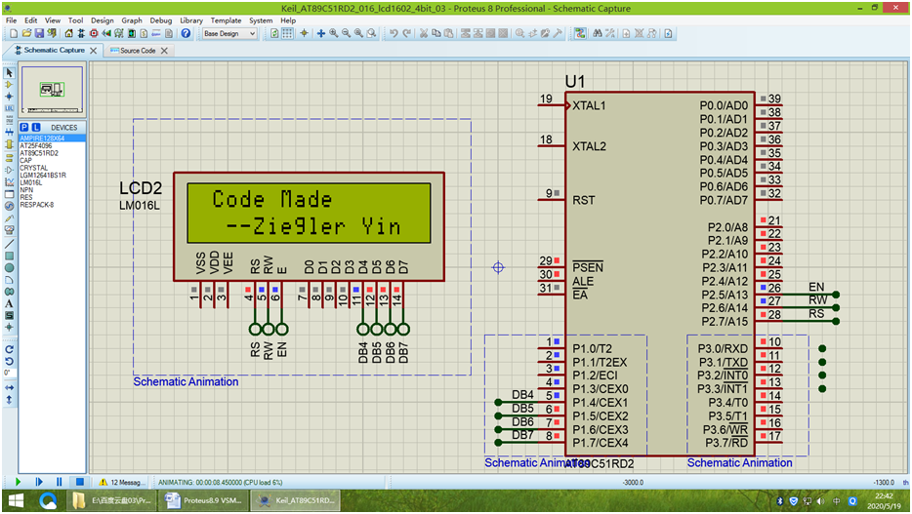
Task: Click the P pick devices button
Action: [x=23, y=127]
